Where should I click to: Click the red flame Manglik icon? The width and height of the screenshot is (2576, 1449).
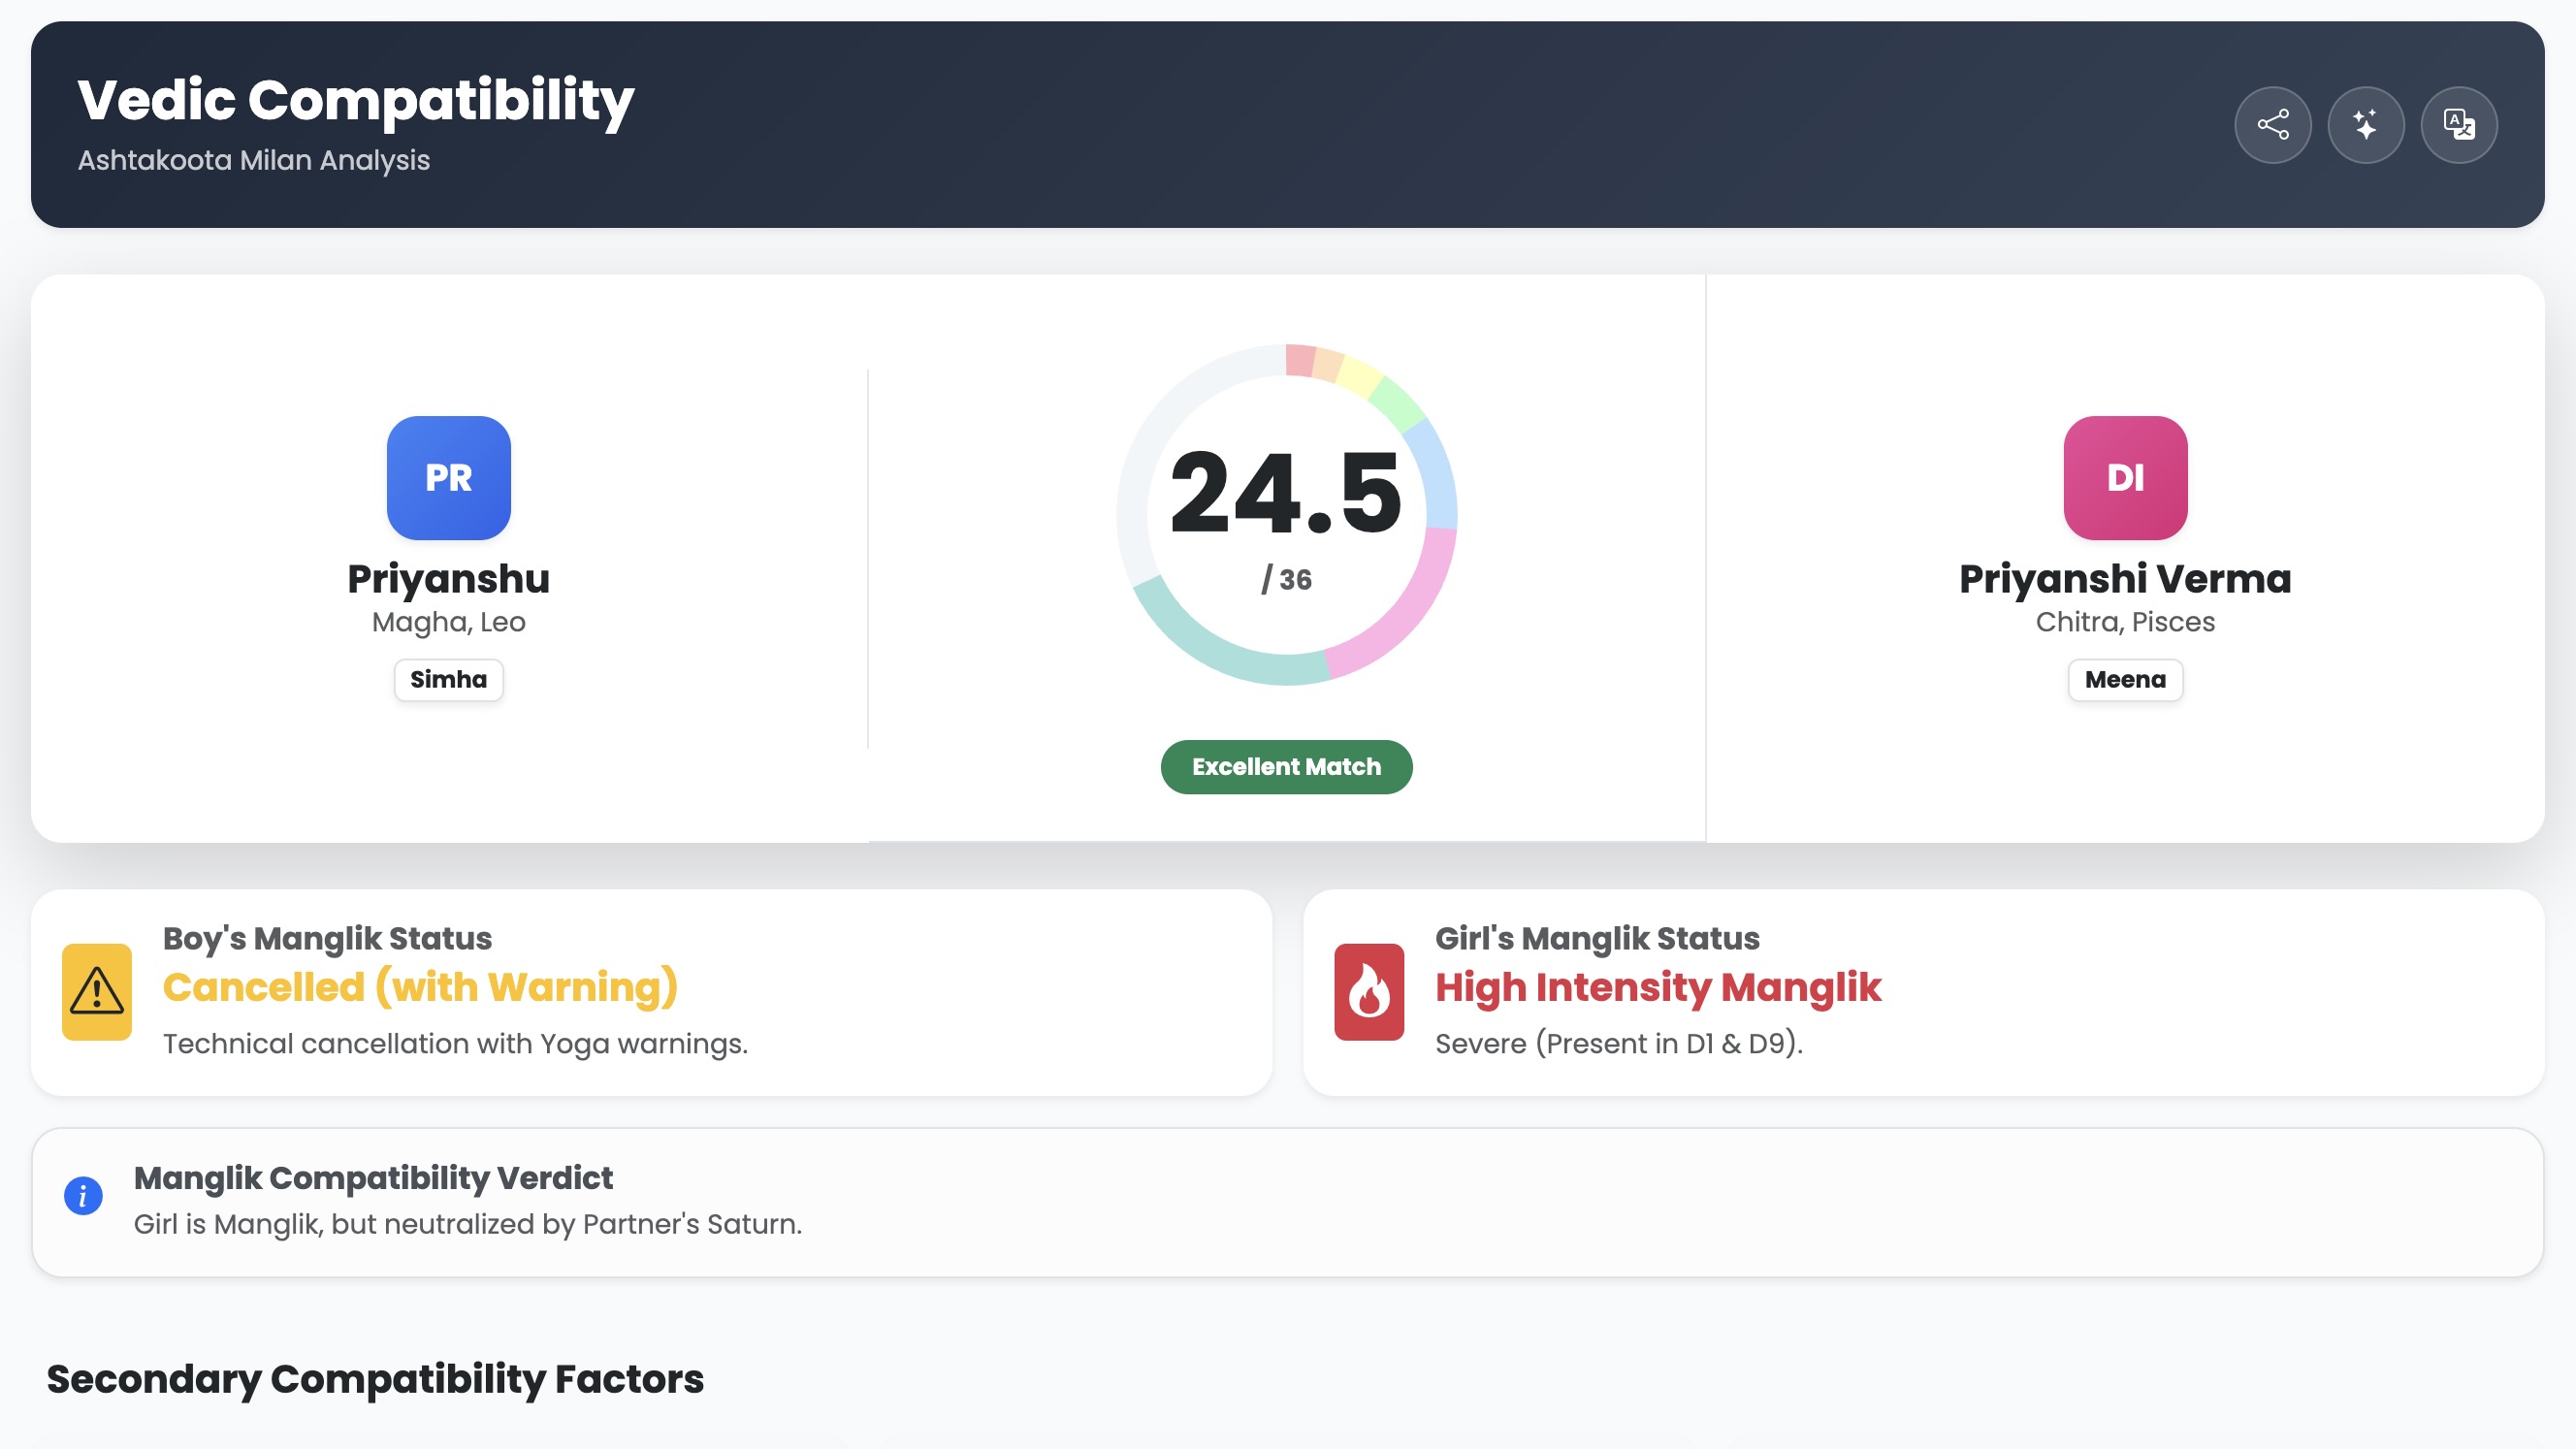[x=1368, y=991]
